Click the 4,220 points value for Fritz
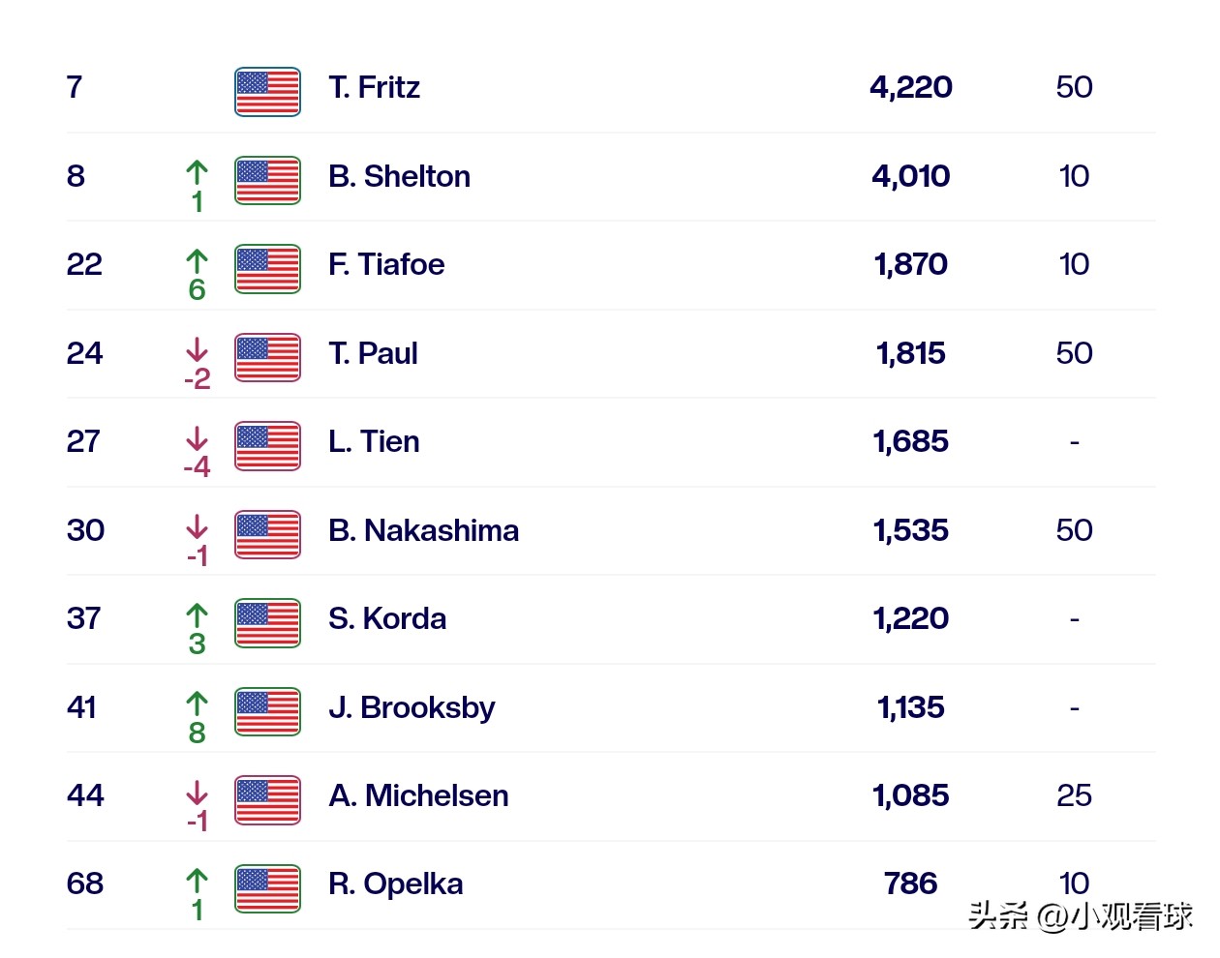Image resolution: width=1220 pixels, height=958 pixels. [x=910, y=88]
